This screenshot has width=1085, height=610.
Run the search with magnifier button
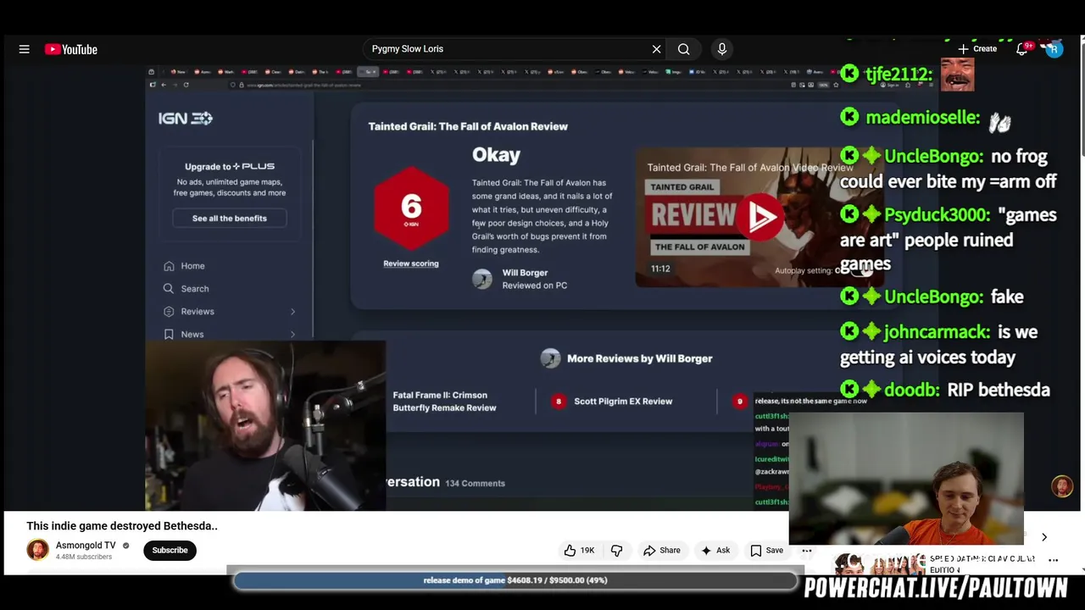coord(683,49)
